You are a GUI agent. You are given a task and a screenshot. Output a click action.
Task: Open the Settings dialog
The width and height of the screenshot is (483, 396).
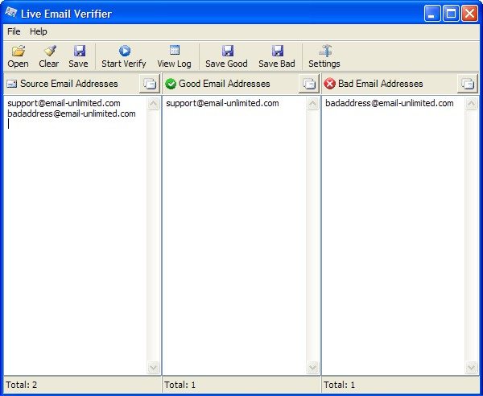coord(324,56)
